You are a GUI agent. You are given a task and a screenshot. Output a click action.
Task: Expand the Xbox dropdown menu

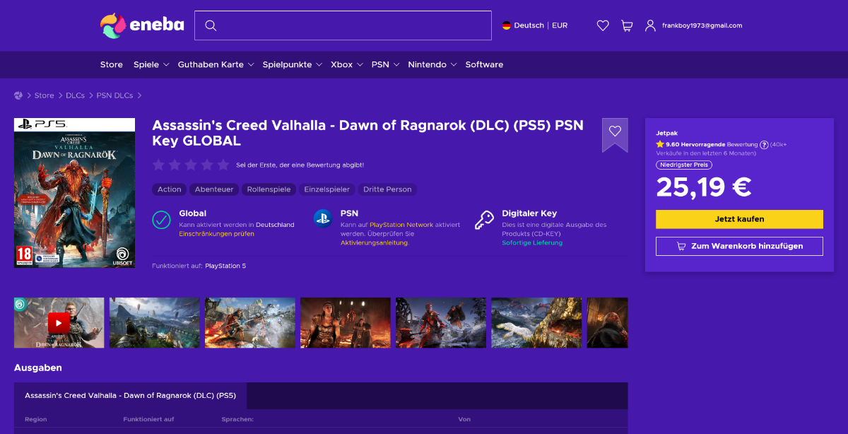coord(347,64)
